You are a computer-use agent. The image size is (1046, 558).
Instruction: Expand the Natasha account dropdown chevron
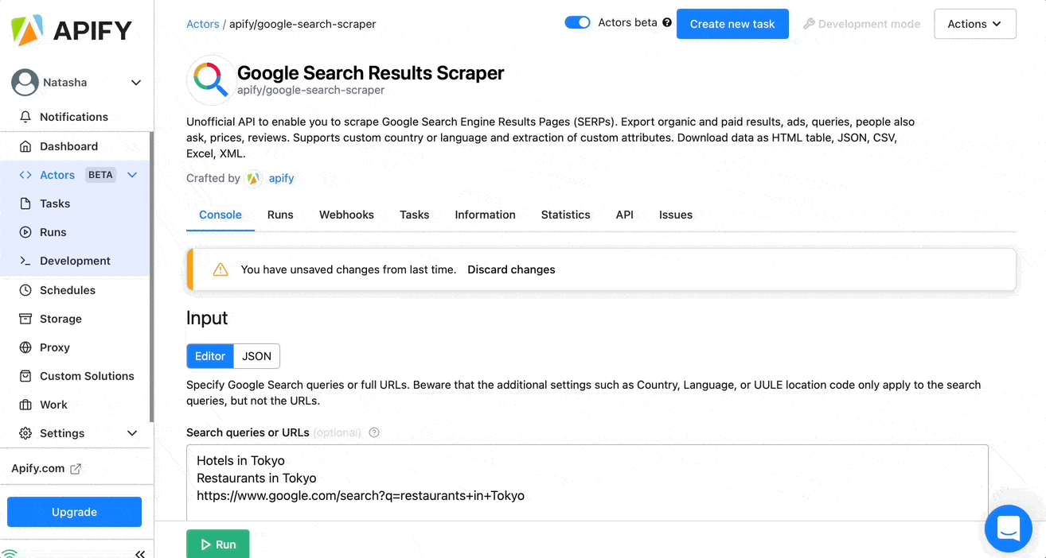(136, 83)
